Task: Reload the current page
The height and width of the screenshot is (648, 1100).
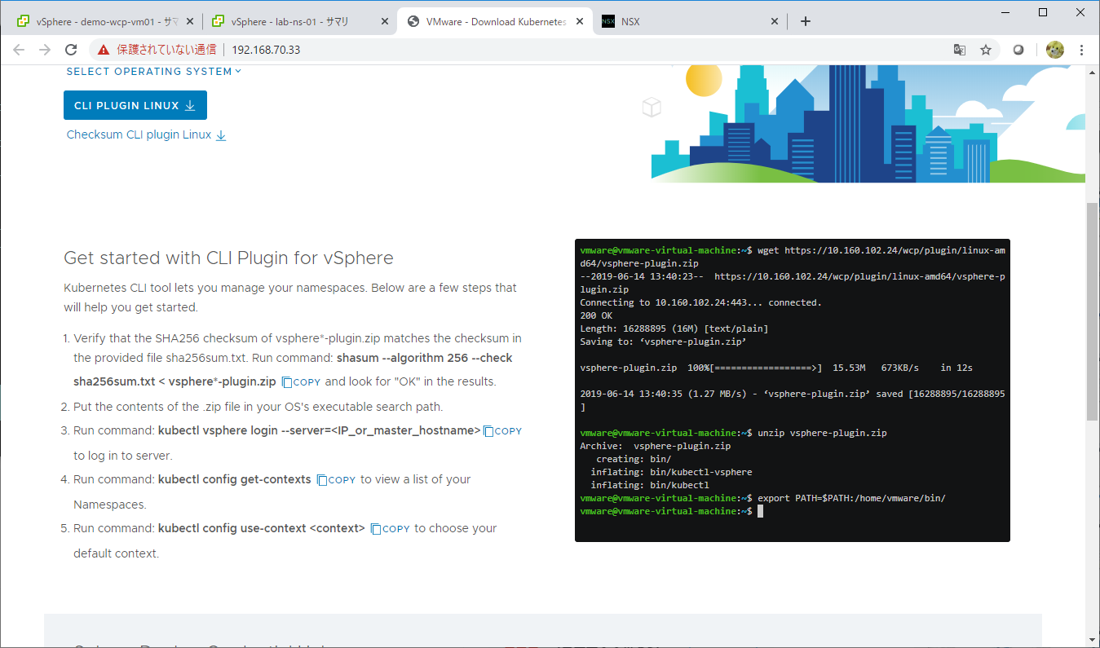Action: point(71,50)
